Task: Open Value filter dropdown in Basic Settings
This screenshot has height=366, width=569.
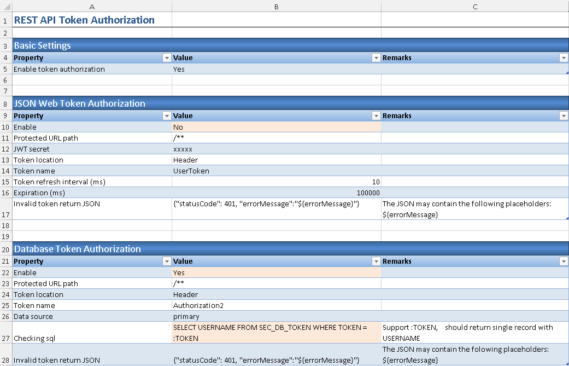Action: pos(376,58)
